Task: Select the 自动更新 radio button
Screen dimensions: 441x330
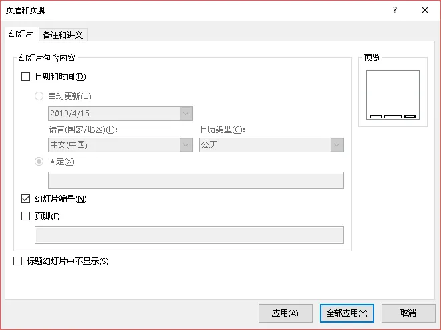Action: coord(39,96)
